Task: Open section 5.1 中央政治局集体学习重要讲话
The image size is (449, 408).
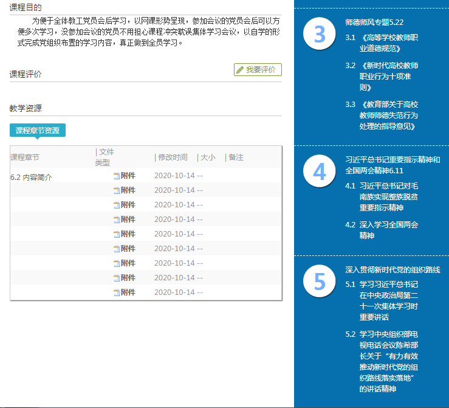Action: (x=389, y=300)
